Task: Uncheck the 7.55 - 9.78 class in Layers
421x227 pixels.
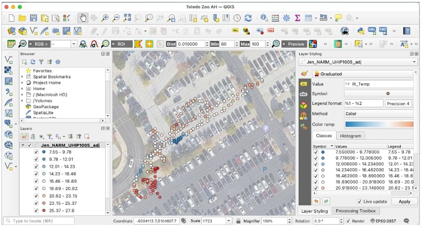Action: [36, 152]
